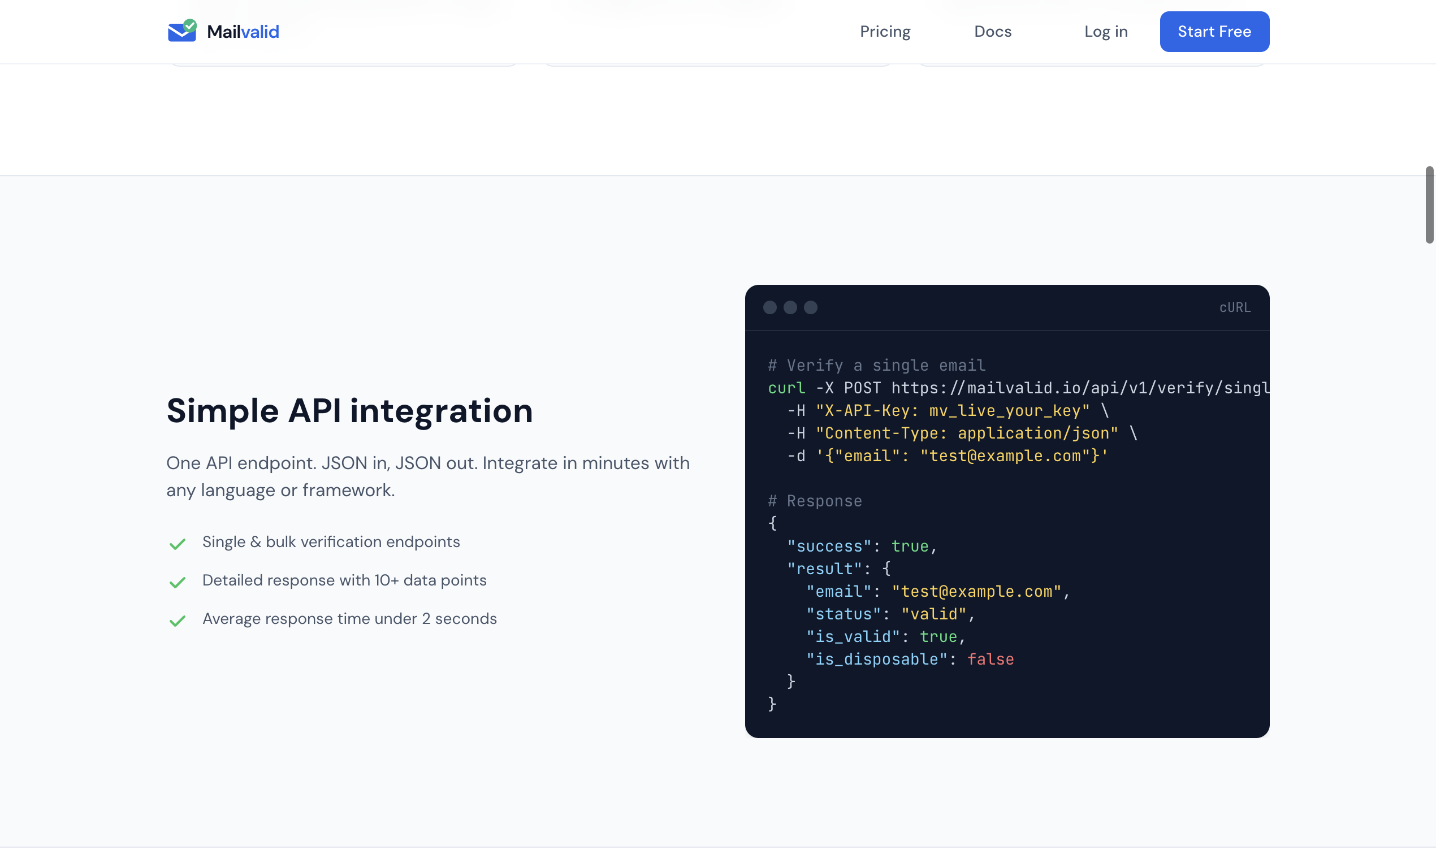The width and height of the screenshot is (1436, 859).
Task: Click the Content-Type application/json line
Action: tap(961, 433)
